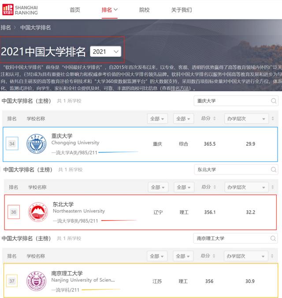Click the 办学层次 value 30.9
Viewport: 282px width, 298px height.
250,281
